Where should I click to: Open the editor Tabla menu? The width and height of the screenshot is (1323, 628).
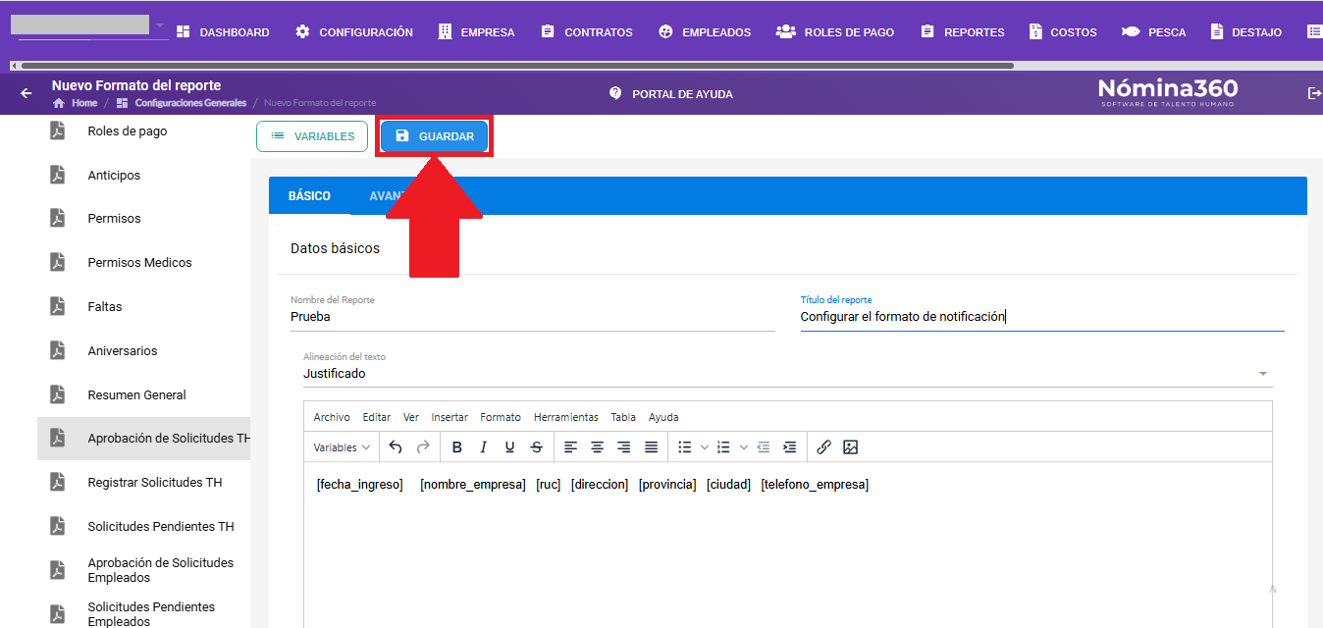[623, 417]
